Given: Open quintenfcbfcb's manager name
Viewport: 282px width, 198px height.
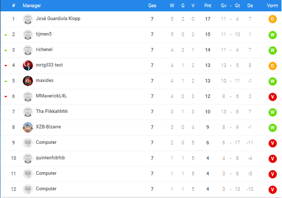Looking at the screenshot, I should [x=51, y=158].
